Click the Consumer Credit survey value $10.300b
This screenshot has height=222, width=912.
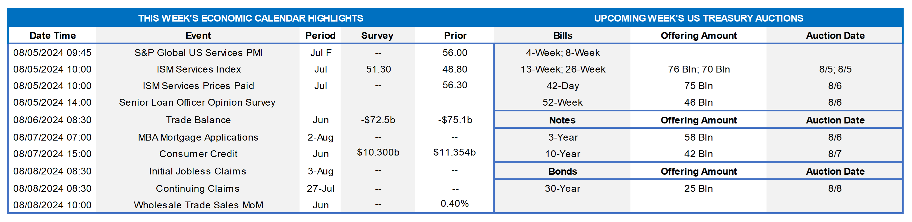click(378, 152)
